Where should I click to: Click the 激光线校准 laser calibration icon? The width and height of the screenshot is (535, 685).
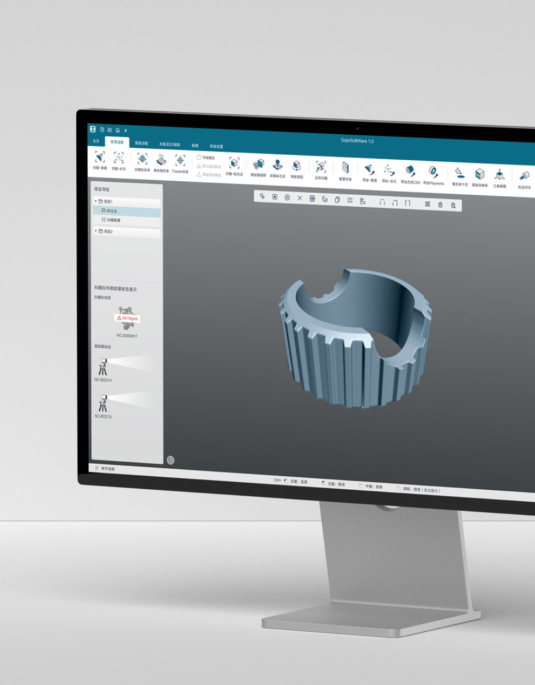pyautogui.click(x=161, y=160)
